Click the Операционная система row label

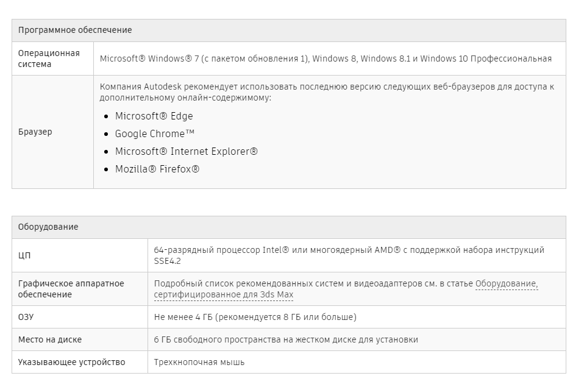tap(49, 59)
